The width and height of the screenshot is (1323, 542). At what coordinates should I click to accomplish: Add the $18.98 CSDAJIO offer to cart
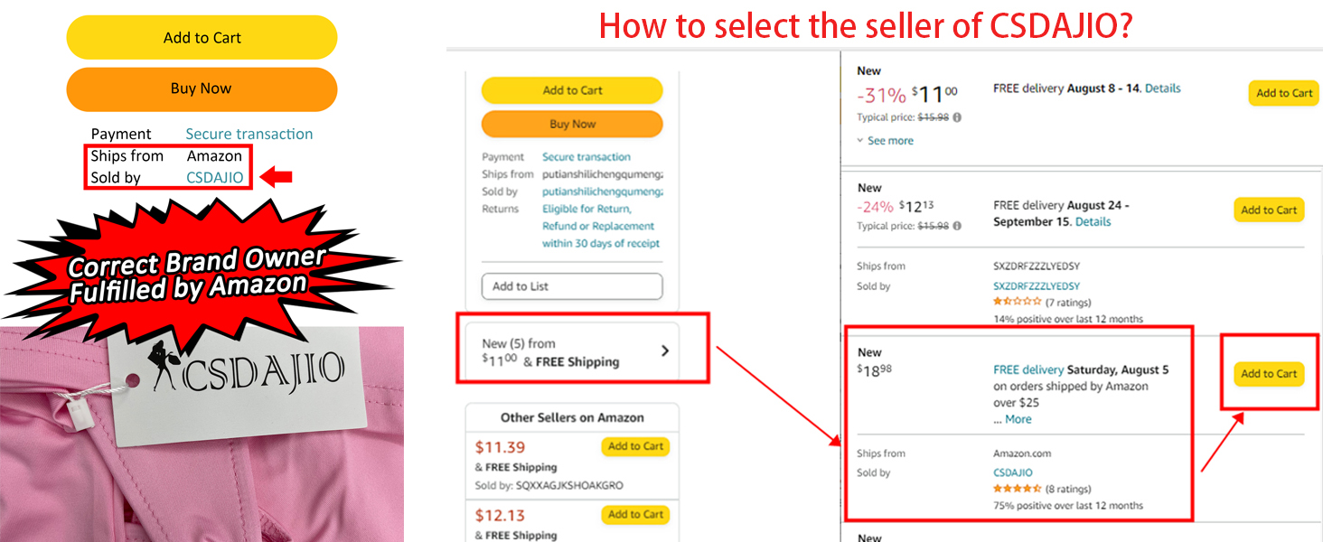(1269, 374)
